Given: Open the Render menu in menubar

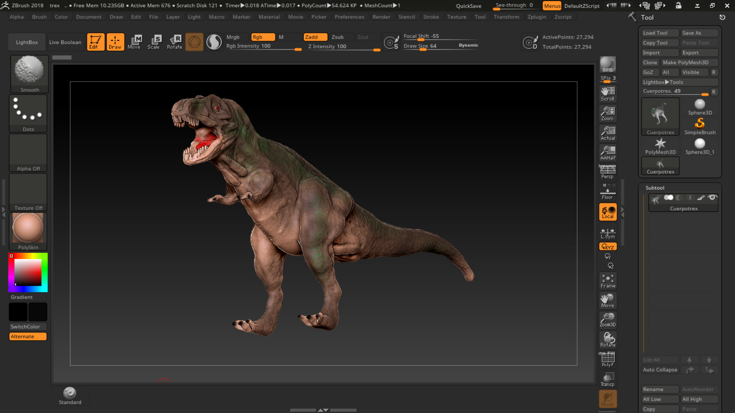Looking at the screenshot, I should click(381, 17).
